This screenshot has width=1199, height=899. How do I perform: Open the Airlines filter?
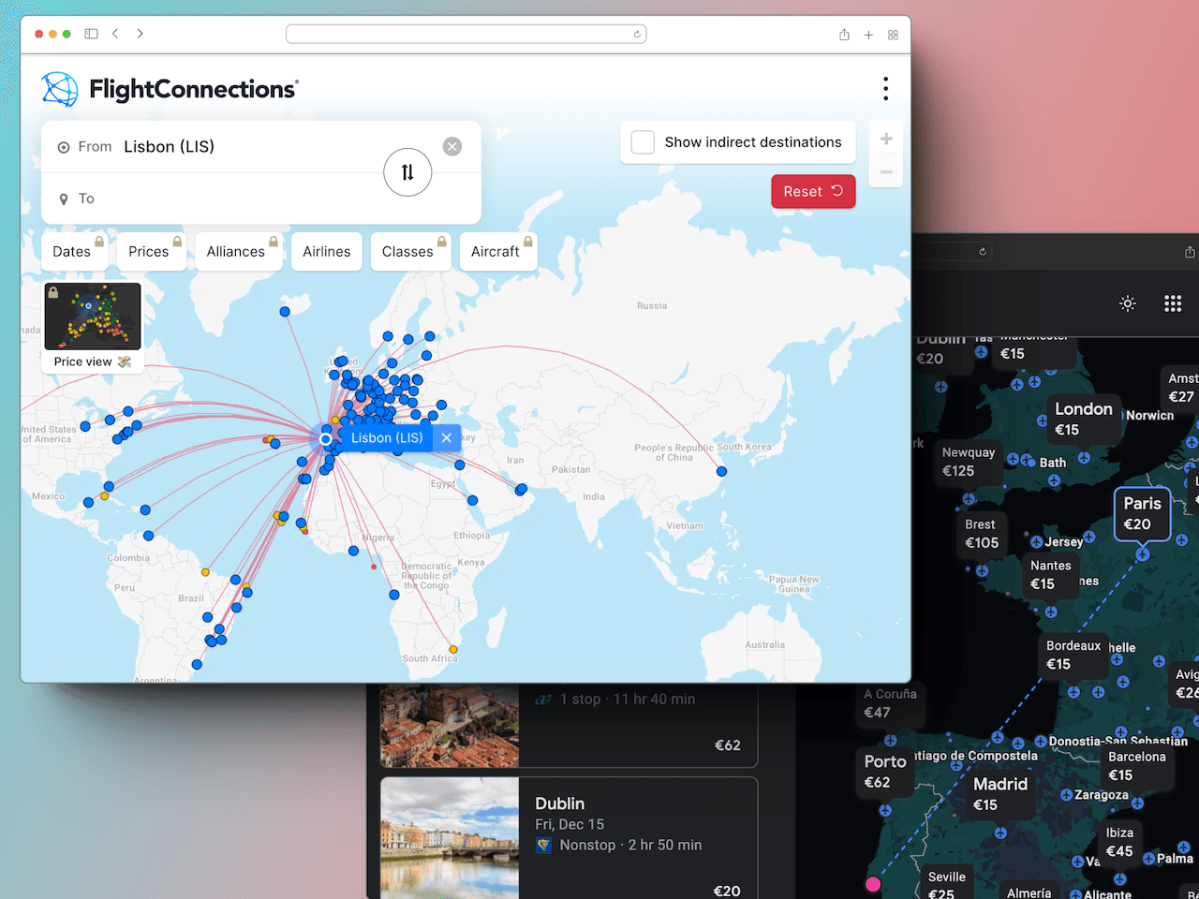tap(327, 251)
